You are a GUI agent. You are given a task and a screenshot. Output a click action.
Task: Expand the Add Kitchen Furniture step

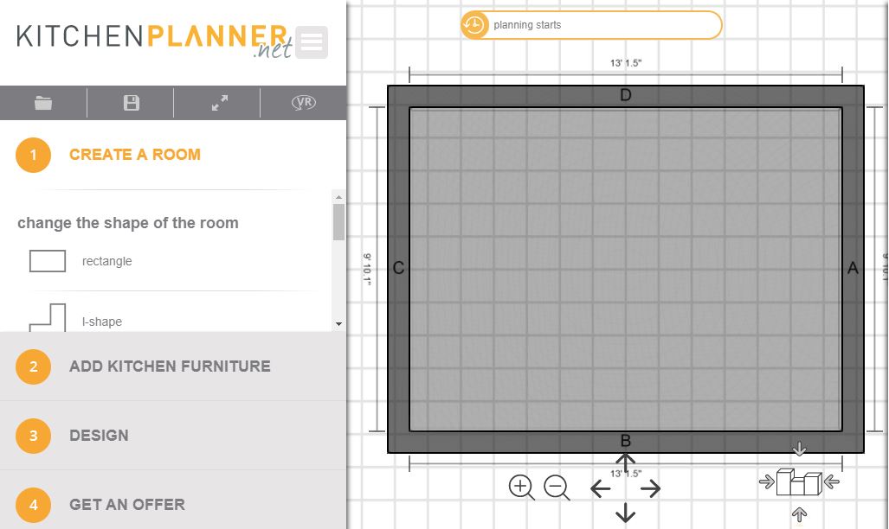coord(170,366)
